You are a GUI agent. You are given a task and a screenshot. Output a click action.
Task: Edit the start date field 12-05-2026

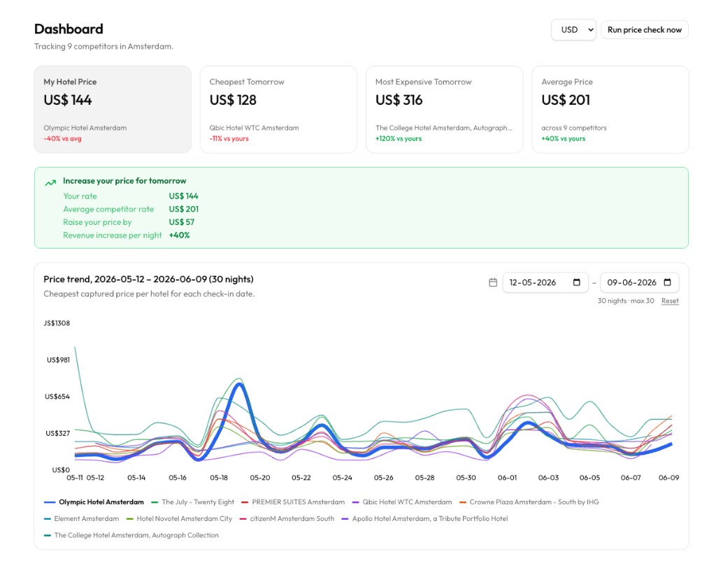click(x=545, y=282)
